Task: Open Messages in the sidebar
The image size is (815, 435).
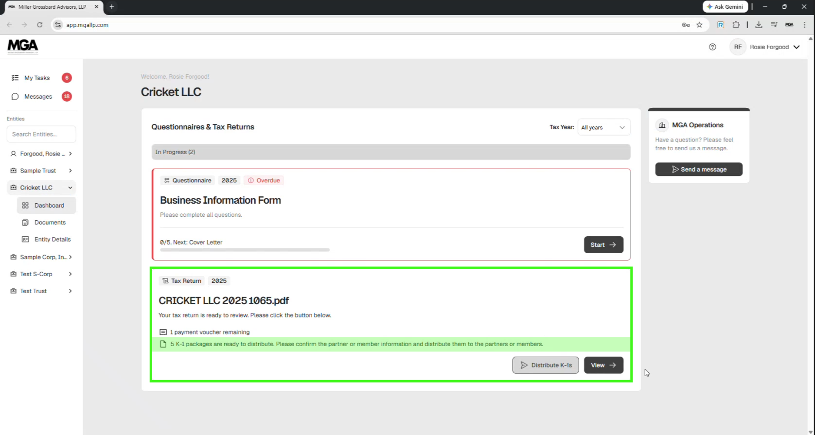Action: point(38,97)
